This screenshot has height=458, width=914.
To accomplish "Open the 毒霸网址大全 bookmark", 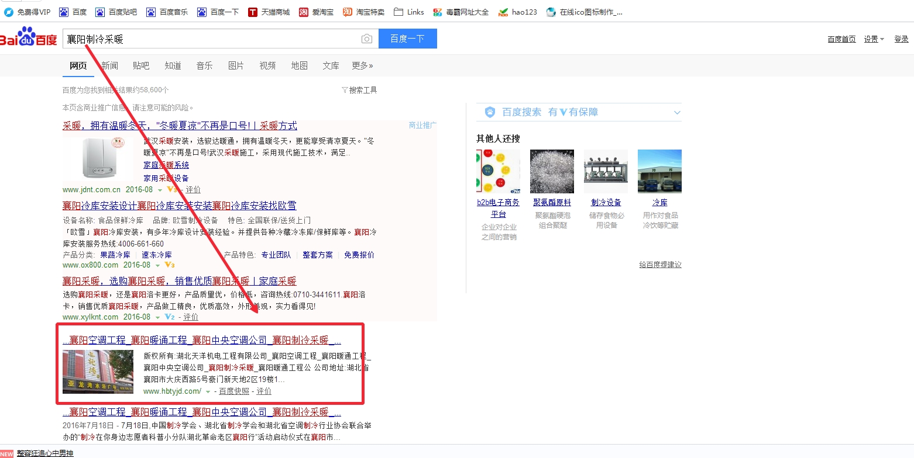I will [x=461, y=12].
